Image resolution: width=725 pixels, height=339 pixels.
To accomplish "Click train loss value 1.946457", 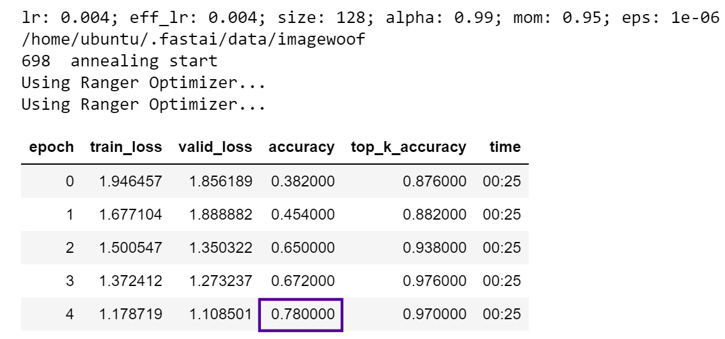I will click(x=131, y=181).
